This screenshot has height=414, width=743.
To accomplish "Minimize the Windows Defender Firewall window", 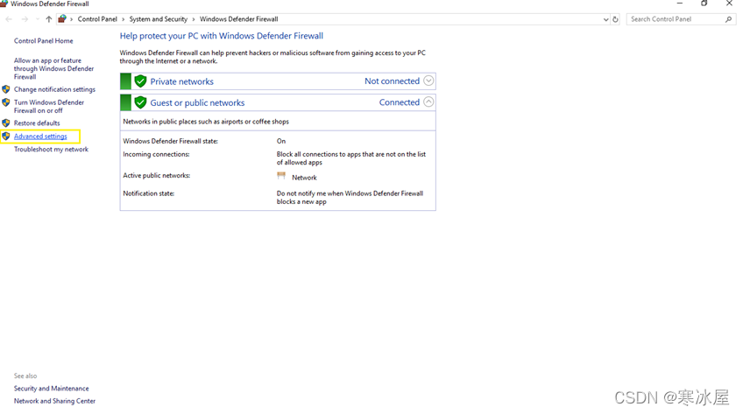I will coord(680,4).
